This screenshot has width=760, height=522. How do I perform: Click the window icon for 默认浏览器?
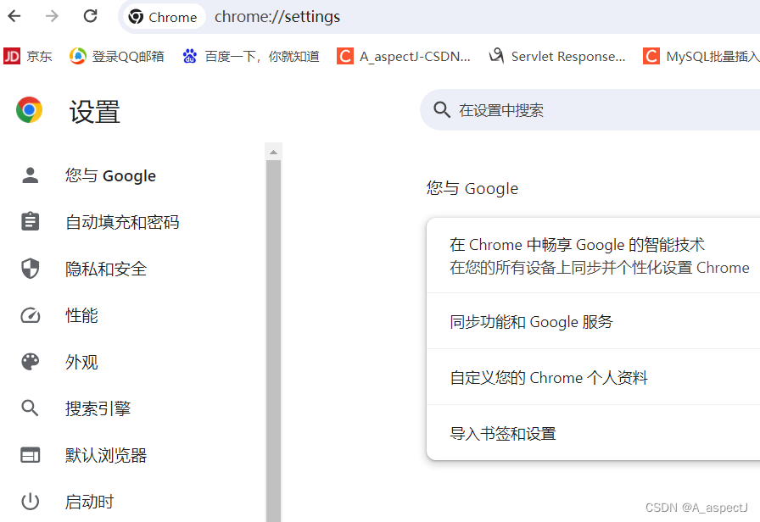coord(30,455)
